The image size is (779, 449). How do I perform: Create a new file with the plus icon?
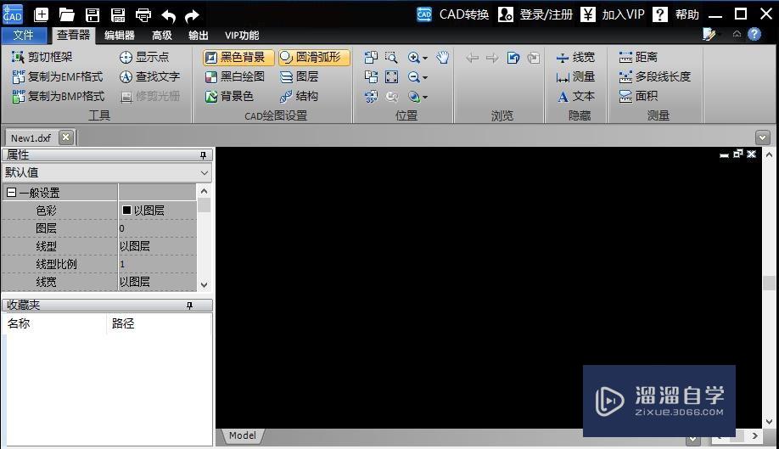click(42, 15)
